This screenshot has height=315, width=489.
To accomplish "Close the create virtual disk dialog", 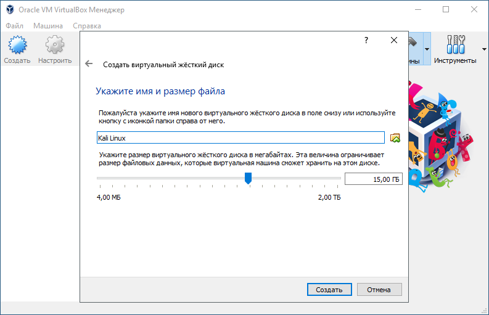I will pos(394,40).
